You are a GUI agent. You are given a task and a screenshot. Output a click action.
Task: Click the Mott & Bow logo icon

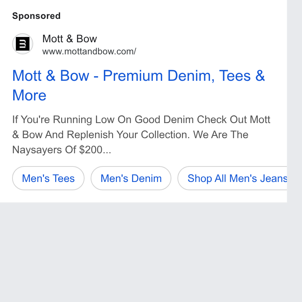click(x=23, y=44)
